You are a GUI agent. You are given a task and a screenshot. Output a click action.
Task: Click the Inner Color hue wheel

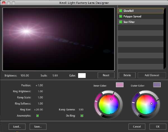pyautogui.click(x=109, y=104)
